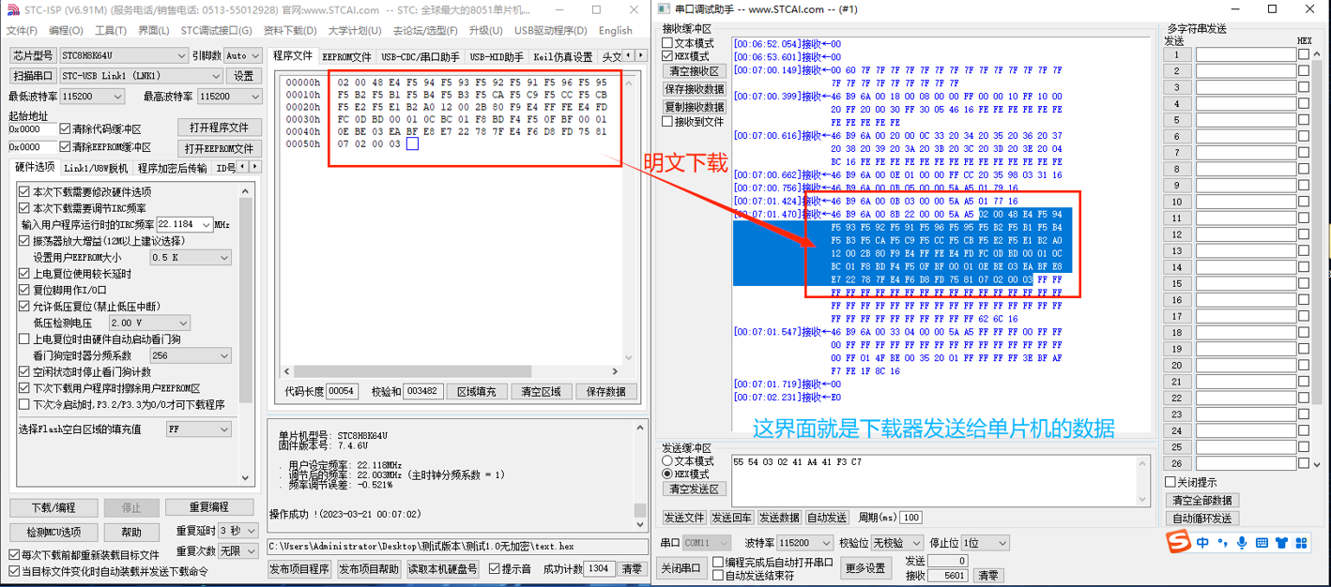
Task: Click the 打开程序文件 button
Action: click(x=219, y=128)
